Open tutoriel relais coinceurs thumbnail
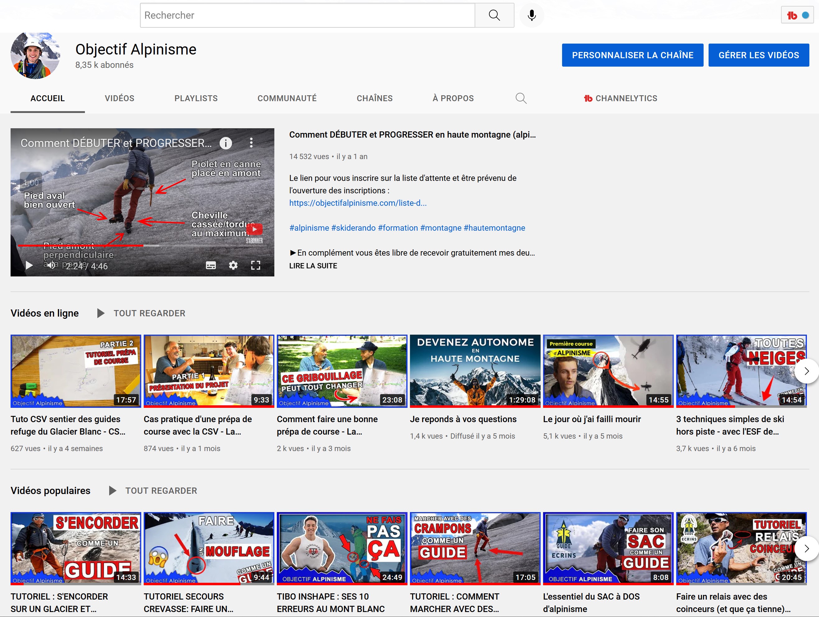Image resolution: width=819 pixels, height=617 pixels. (741, 549)
